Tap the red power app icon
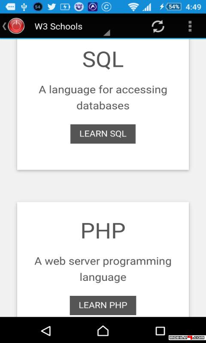The width and height of the screenshot is (206, 343). click(x=16, y=26)
